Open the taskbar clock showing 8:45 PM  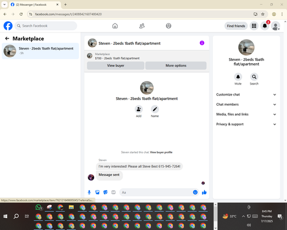click(267, 216)
